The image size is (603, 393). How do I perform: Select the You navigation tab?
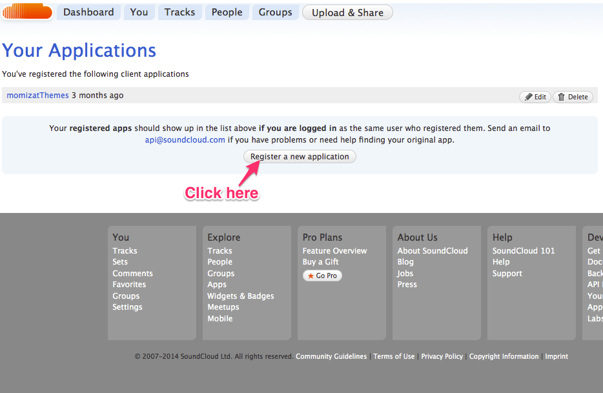(139, 12)
